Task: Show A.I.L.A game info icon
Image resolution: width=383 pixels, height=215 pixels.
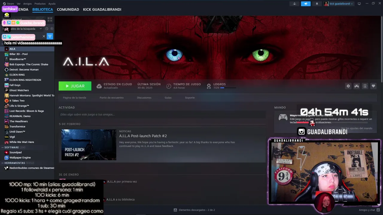Action: 365,86
